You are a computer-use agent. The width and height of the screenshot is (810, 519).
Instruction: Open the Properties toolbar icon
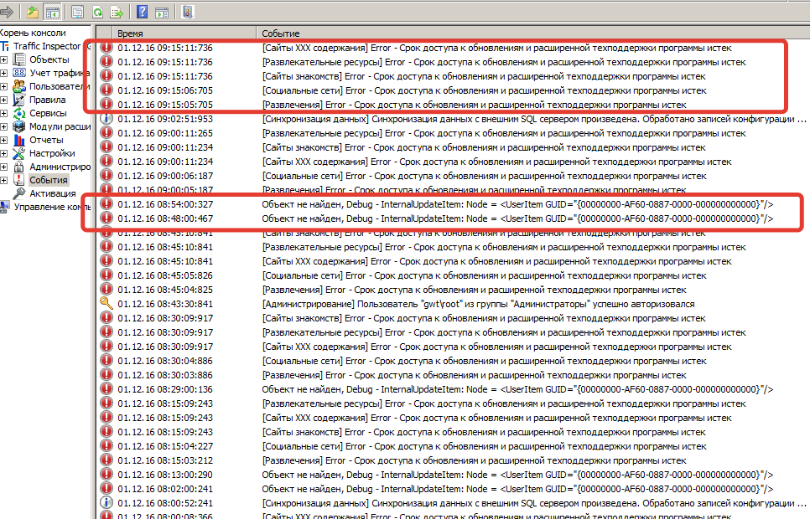77,12
